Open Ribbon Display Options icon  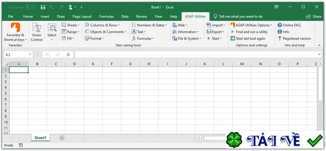[276, 7]
